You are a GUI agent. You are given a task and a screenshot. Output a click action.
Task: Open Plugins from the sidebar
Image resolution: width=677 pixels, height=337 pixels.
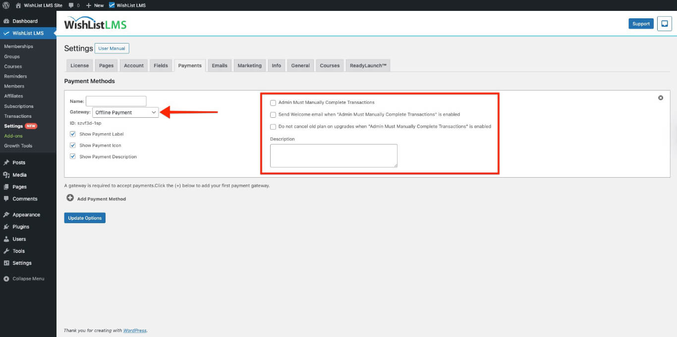[x=21, y=227]
